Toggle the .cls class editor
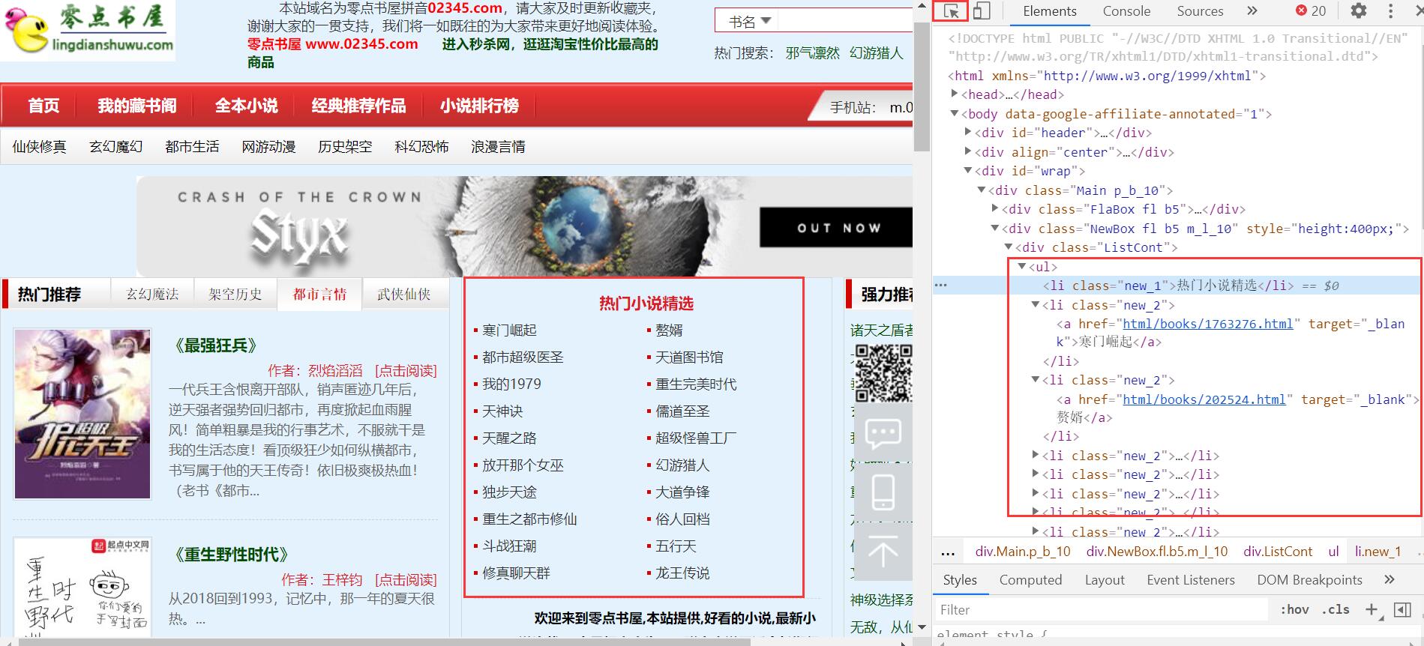 click(x=1336, y=609)
